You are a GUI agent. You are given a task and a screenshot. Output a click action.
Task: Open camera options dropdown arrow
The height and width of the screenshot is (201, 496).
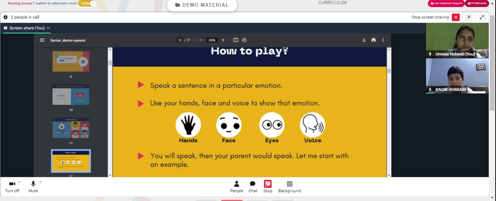coord(19,182)
